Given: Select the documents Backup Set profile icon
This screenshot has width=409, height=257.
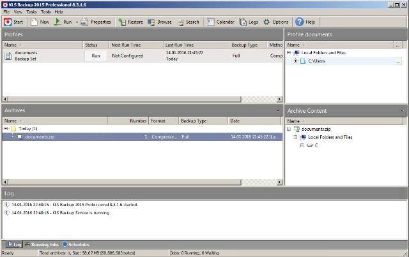Looking at the screenshot, I should [x=8, y=55].
